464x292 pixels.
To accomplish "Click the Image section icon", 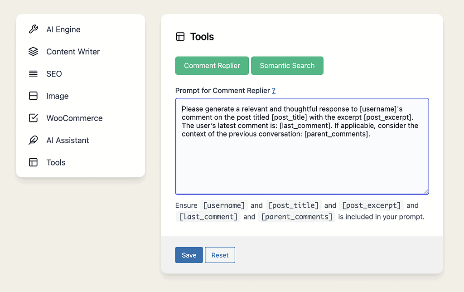I will click(34, 96).
